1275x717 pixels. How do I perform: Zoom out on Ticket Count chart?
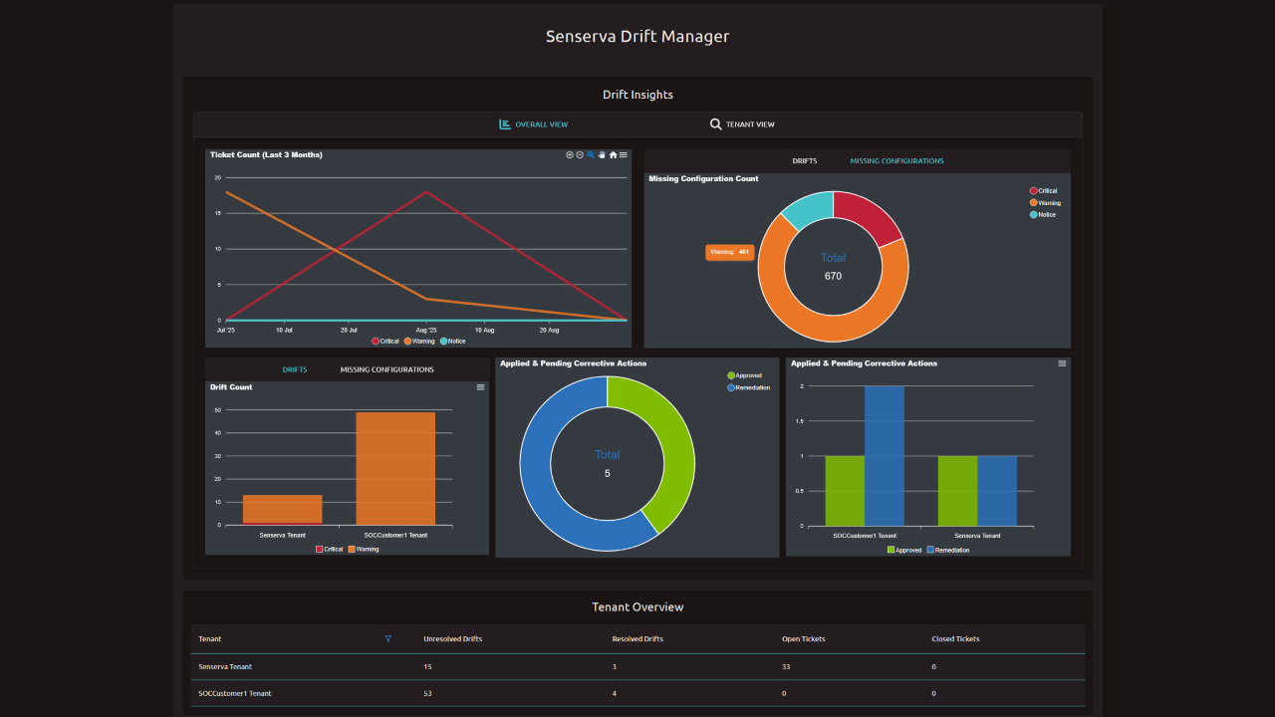click(x=580, y=155)
